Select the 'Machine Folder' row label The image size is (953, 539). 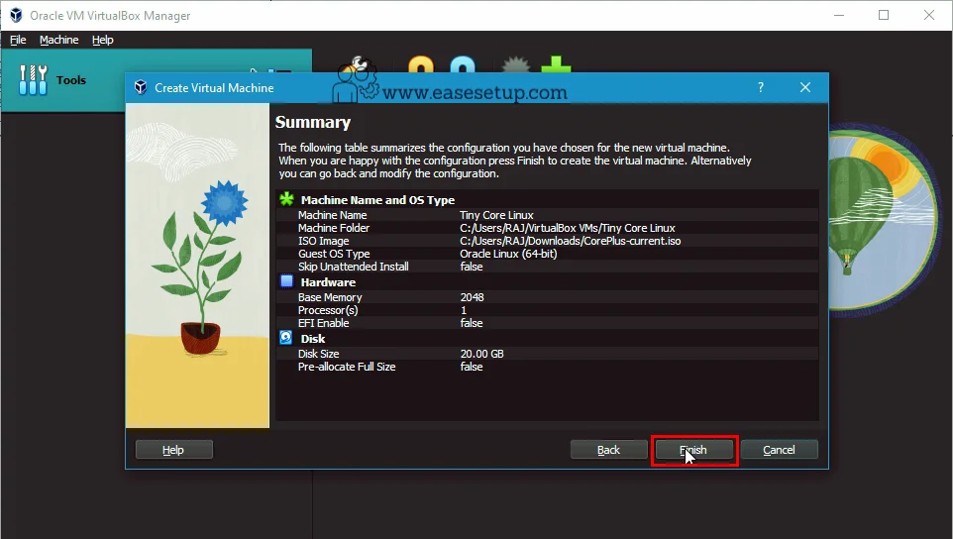pyautogui.click(x=334, y=228)
